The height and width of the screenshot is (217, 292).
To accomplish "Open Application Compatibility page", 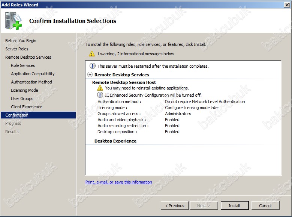I will 33,74.
